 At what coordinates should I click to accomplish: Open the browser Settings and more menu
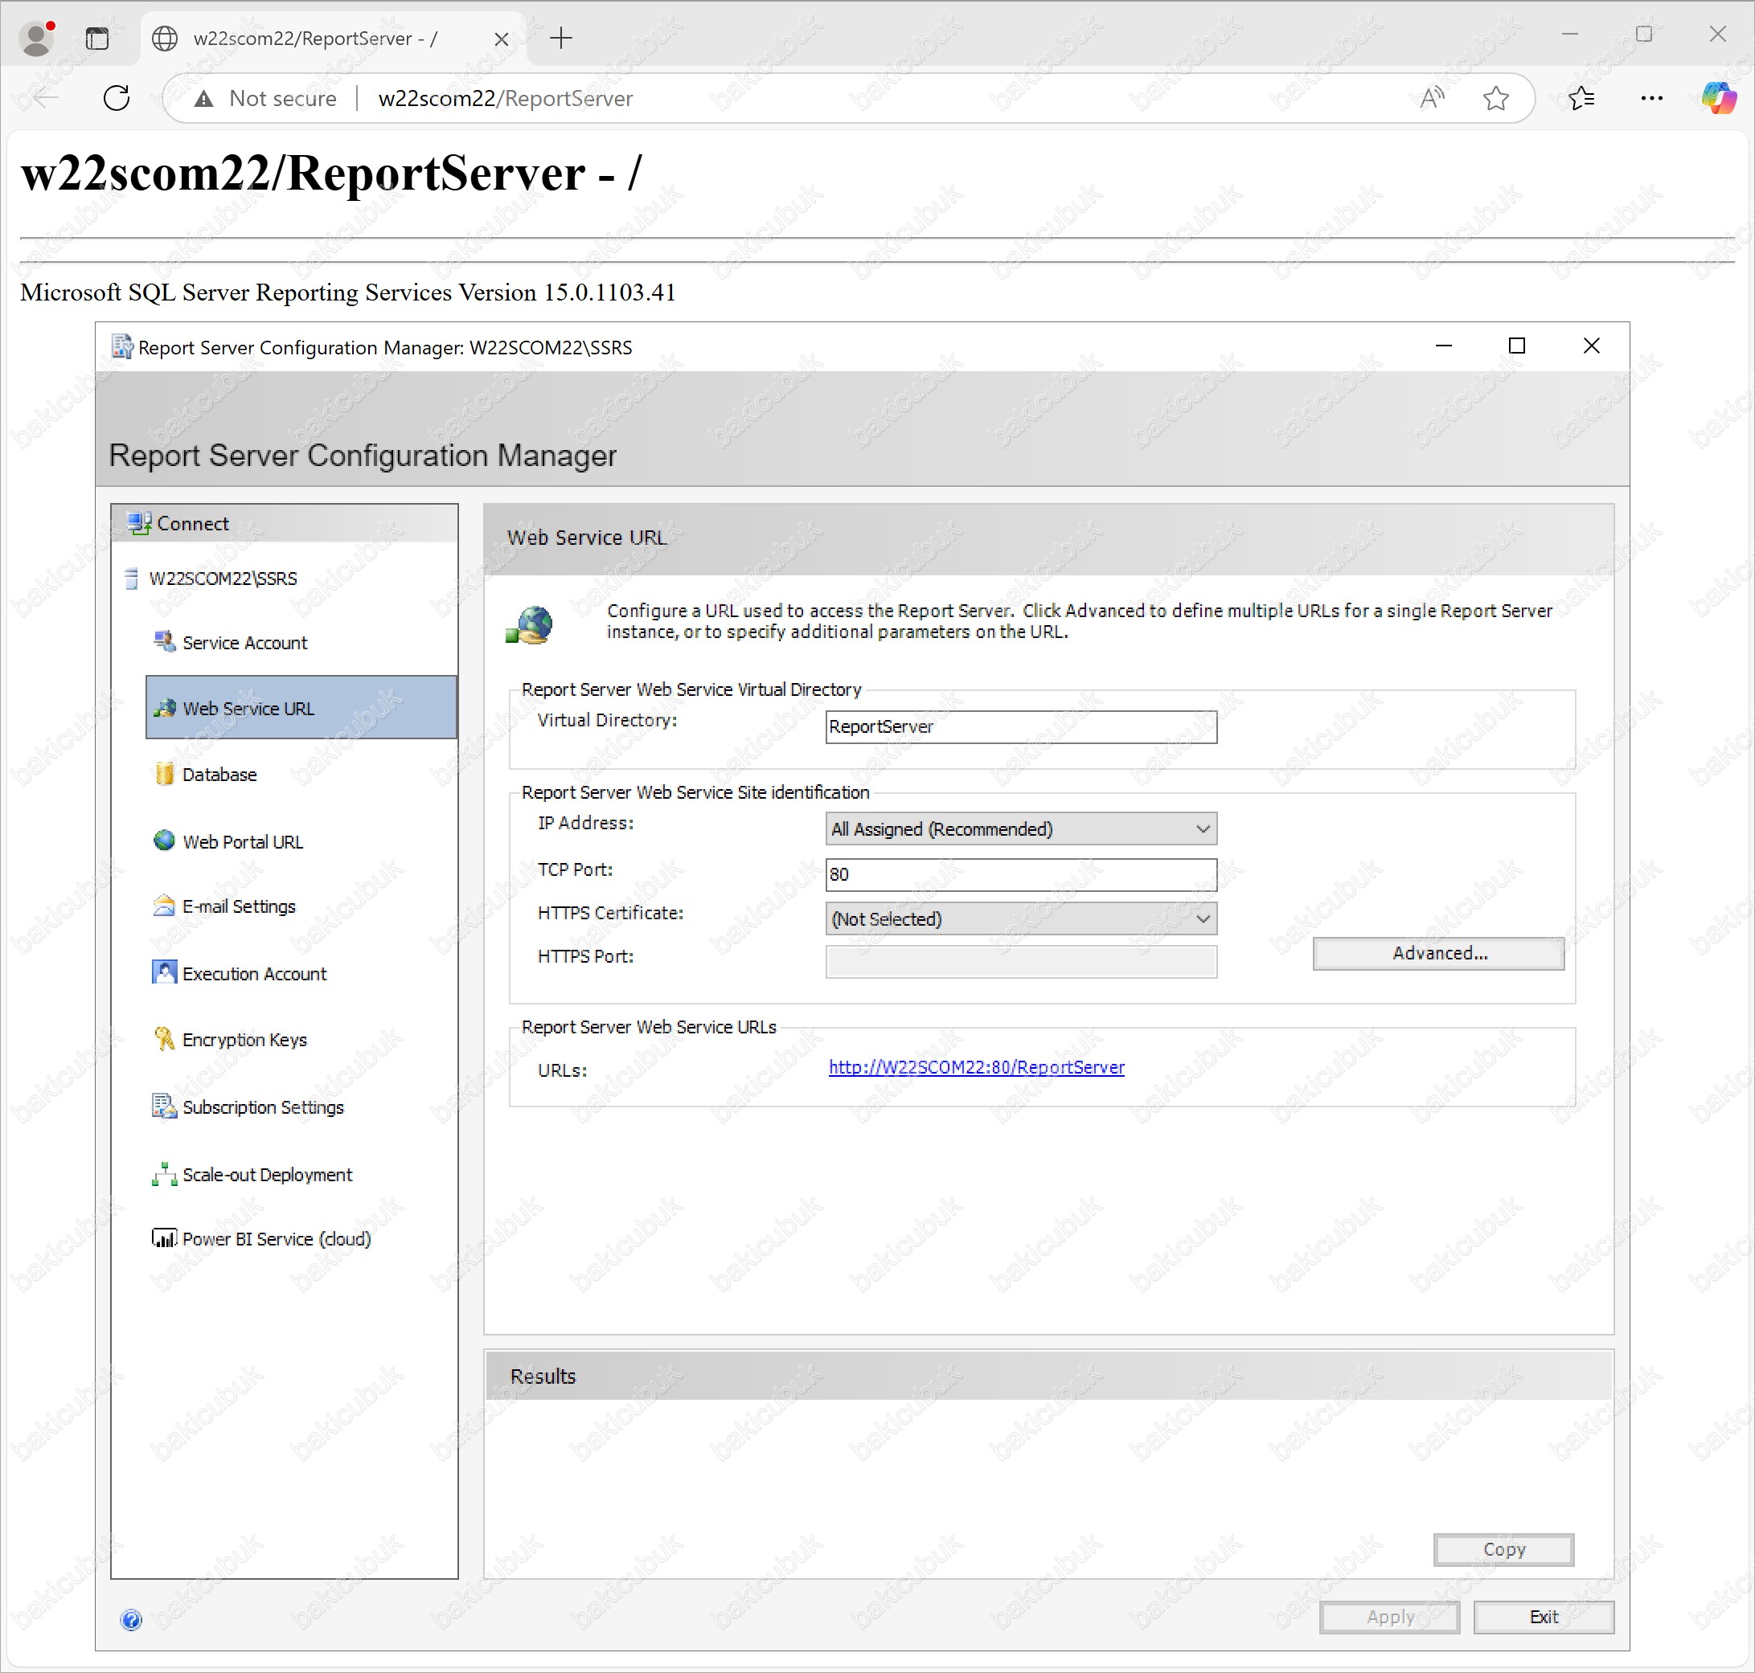1651,98
